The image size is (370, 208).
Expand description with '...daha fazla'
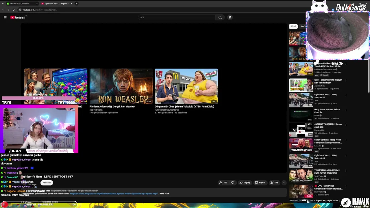coord(164,194)
